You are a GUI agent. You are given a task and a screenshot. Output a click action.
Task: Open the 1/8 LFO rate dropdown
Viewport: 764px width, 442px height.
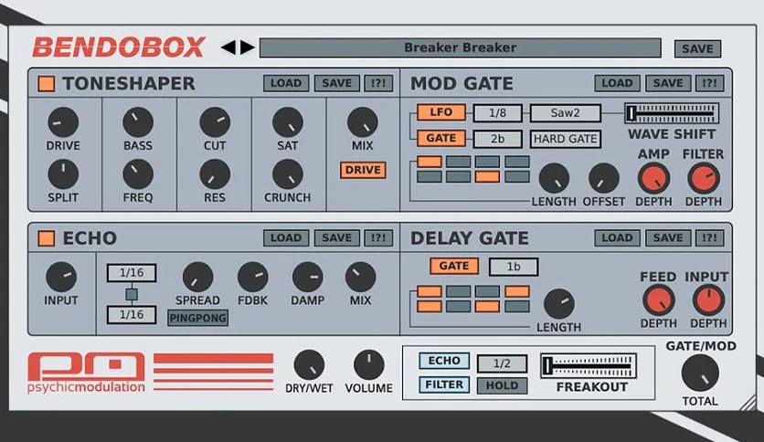tap(497, 113)
